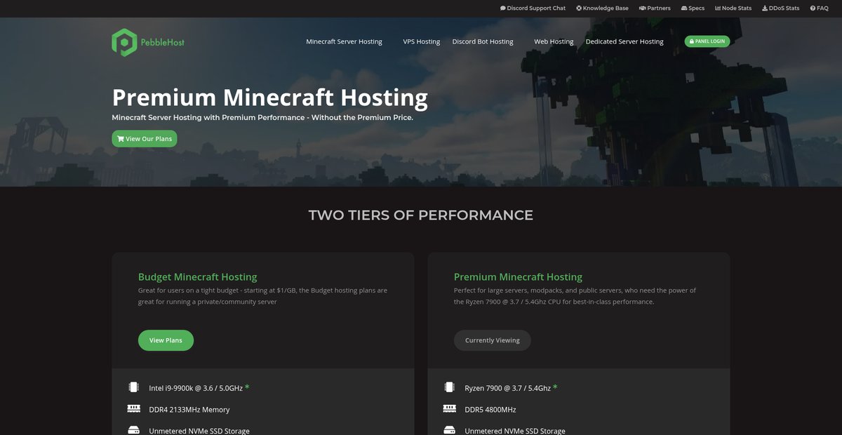Screen dimensions: 842x435
Task: Click Budget card Unmetered NVMe SSD Storage text
Action: coord(199,431)
